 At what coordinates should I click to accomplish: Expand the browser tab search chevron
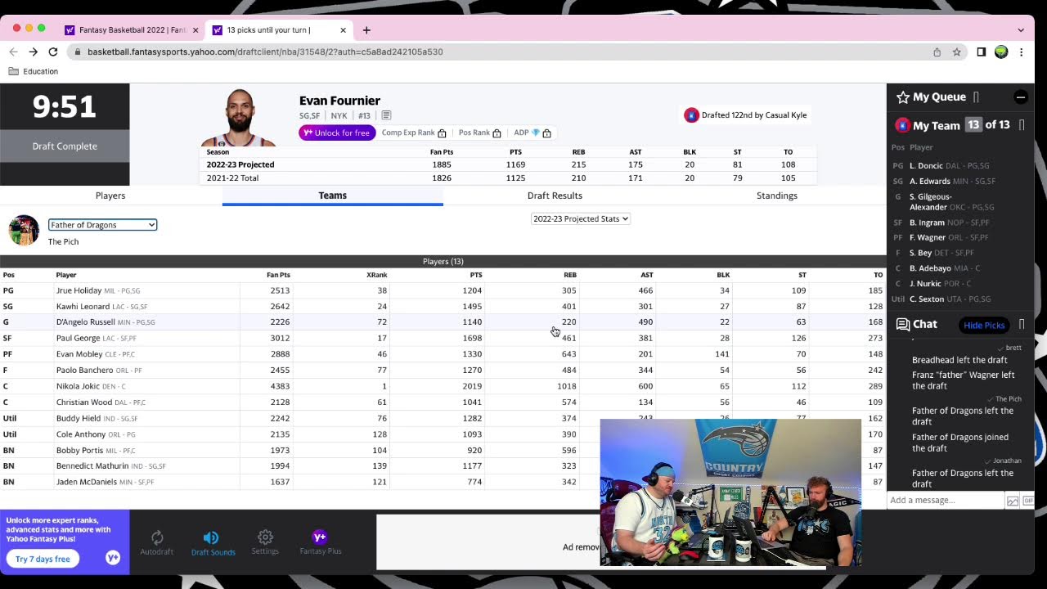point(1021,30)
